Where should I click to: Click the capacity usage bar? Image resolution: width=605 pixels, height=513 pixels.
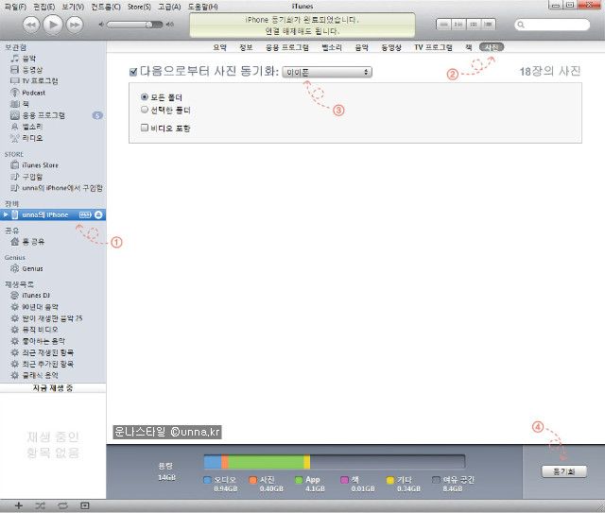click(x=334, y=462)
